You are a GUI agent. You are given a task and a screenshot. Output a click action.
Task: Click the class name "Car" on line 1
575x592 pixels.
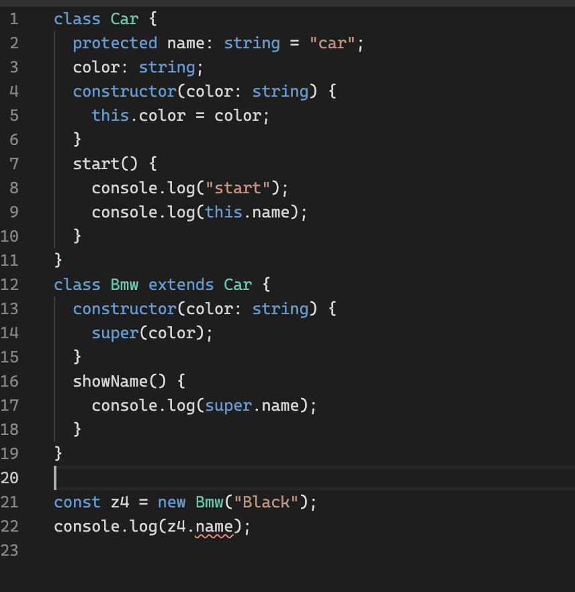[x=124, y=19]
